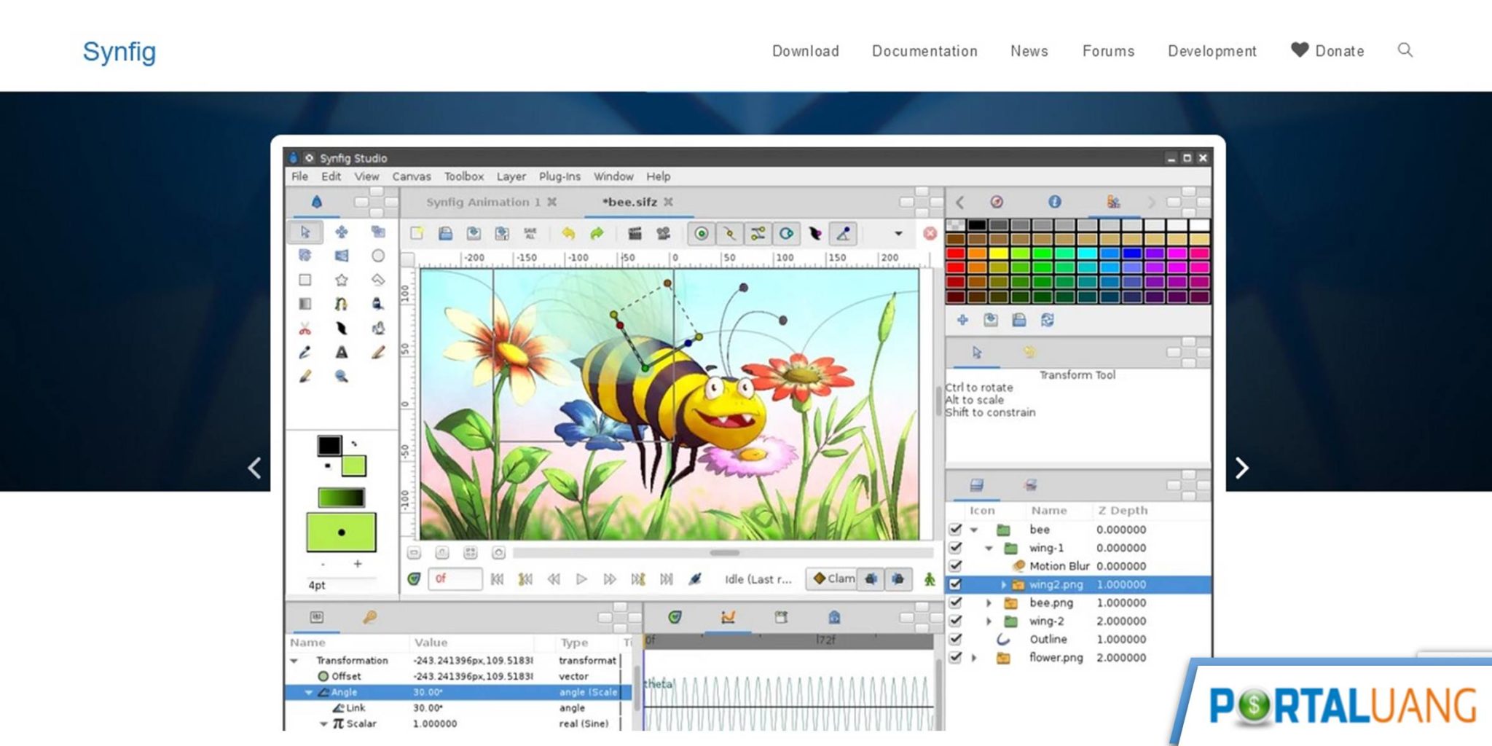Expand the bee.png layer

click(x=989, y=602)
